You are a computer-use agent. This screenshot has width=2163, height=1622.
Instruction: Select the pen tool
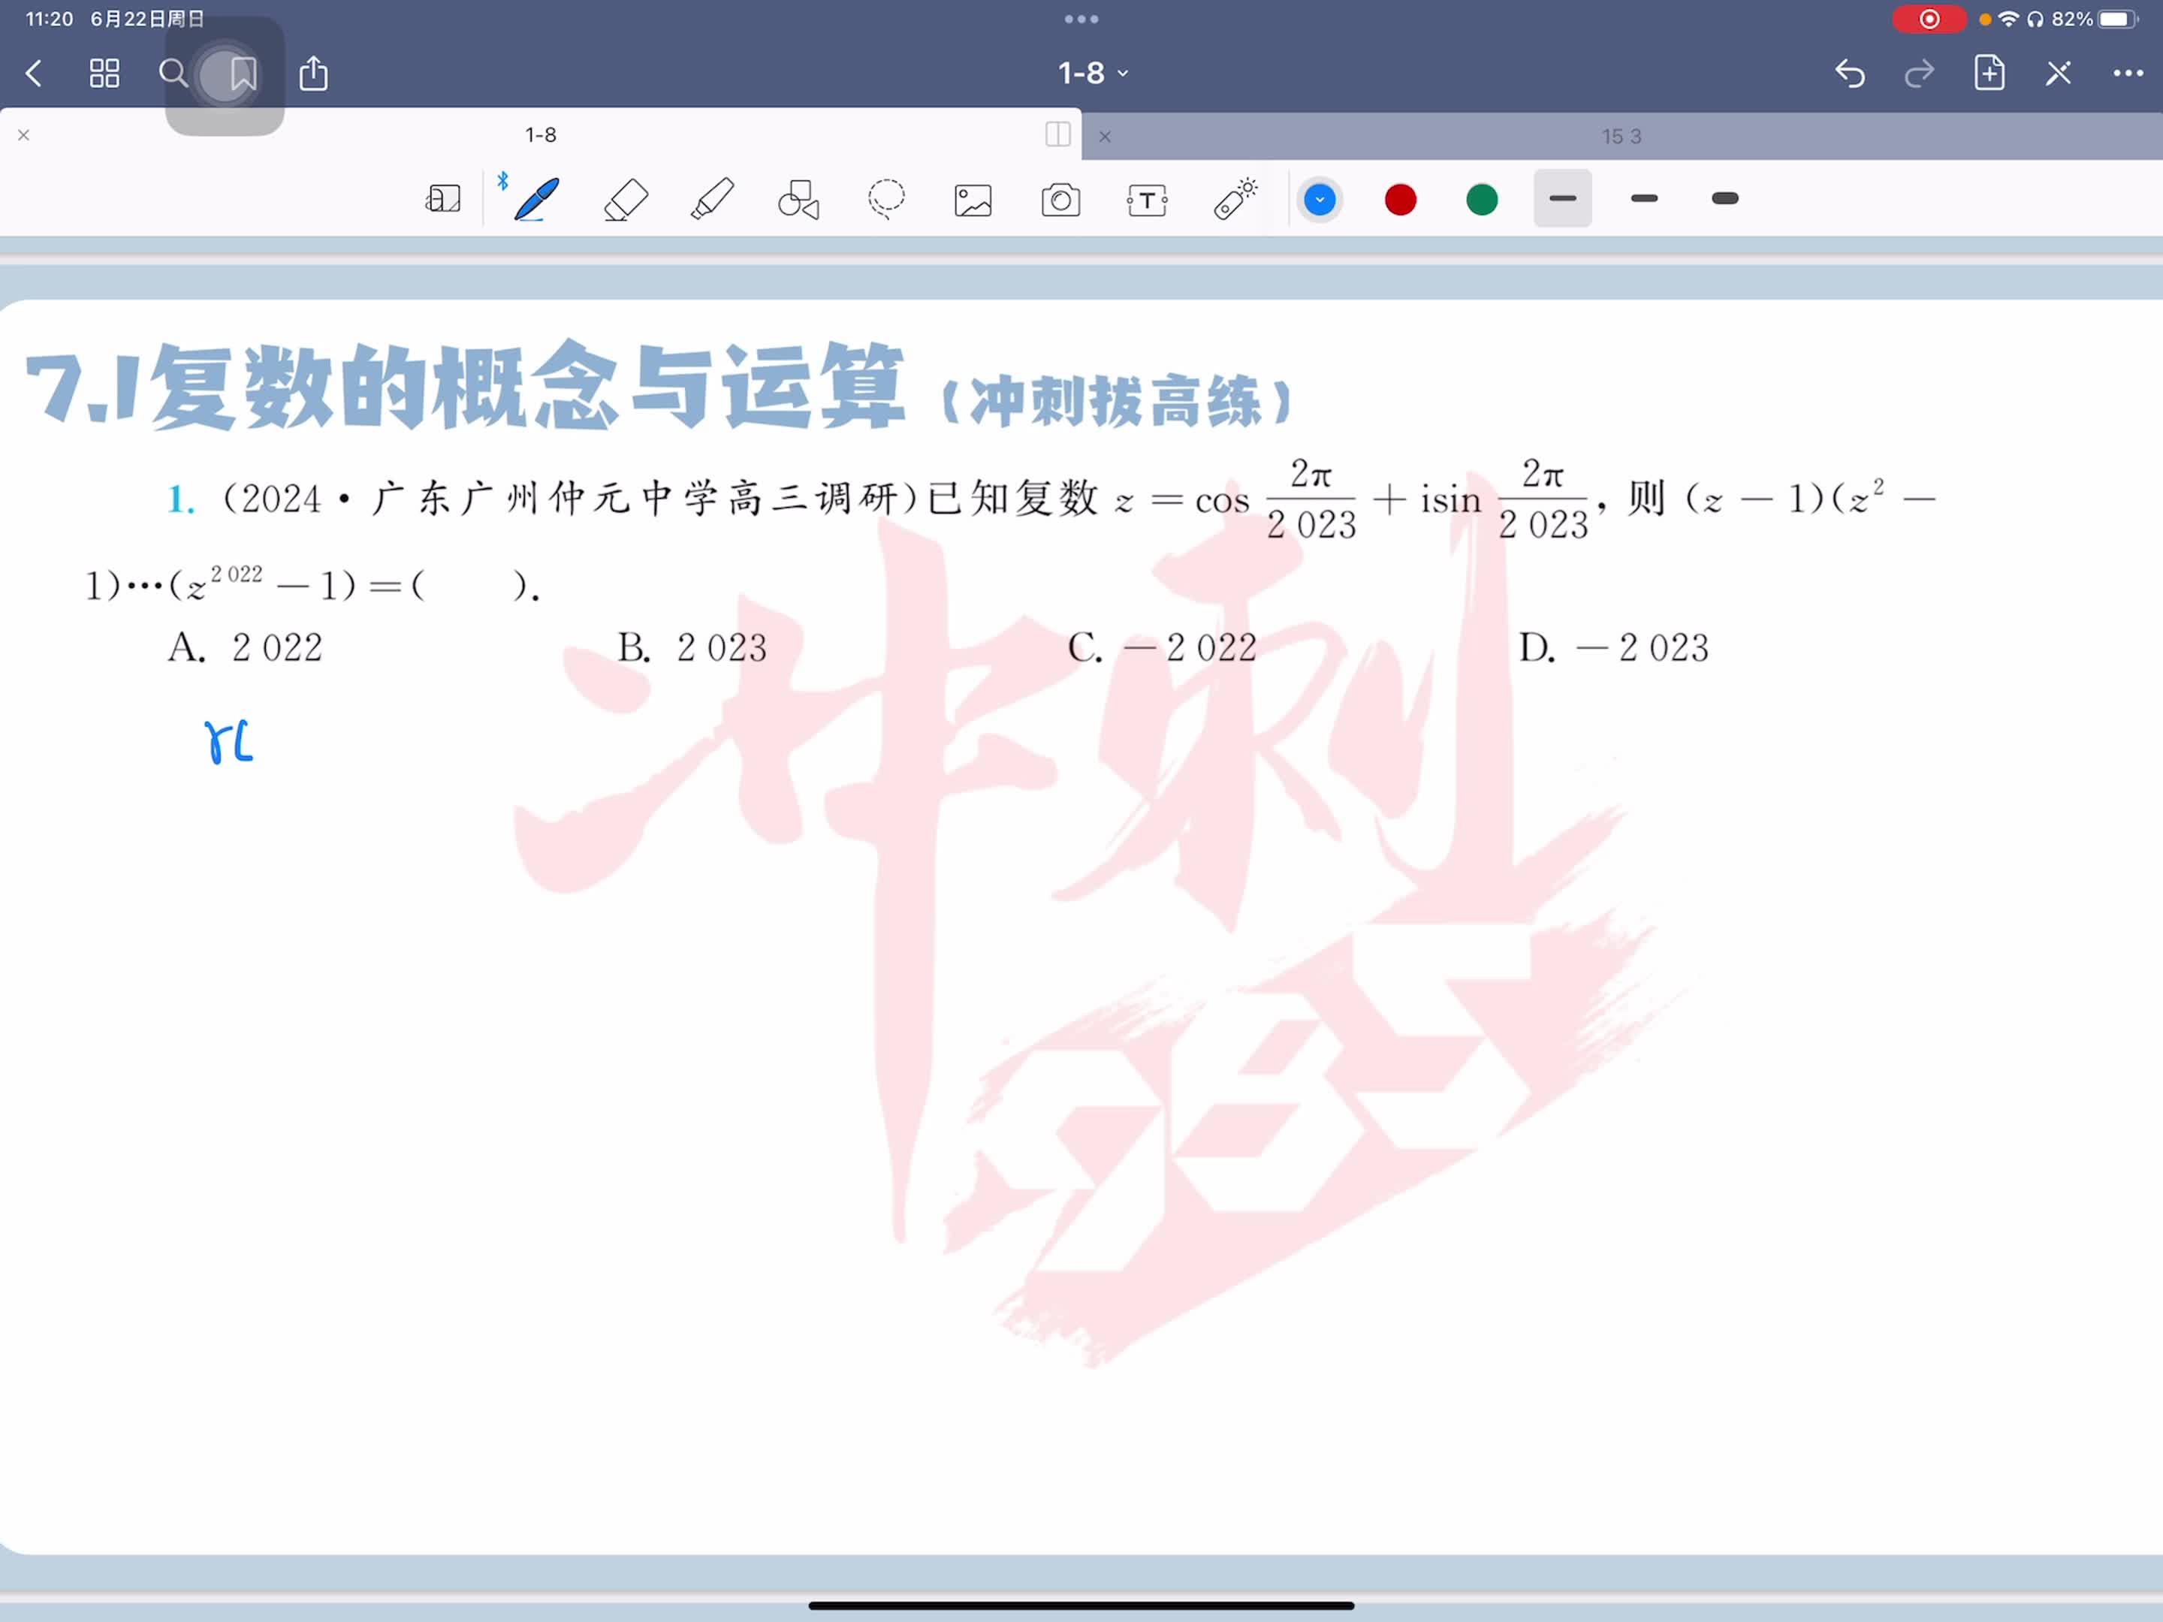click(535, 200)
